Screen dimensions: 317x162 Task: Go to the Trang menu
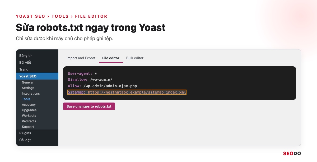pyautogui.click(x=37, y=69)
